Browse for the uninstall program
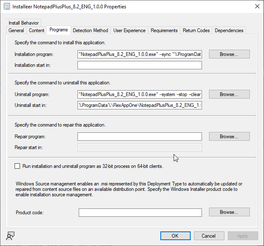The width and height of the screenshot is (264, 246). click(x=229, y=94)
